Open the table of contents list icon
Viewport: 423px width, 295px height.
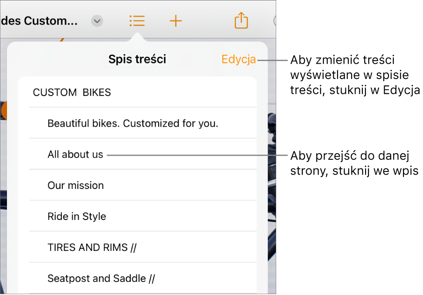(137, 21)
